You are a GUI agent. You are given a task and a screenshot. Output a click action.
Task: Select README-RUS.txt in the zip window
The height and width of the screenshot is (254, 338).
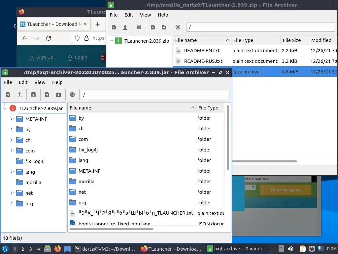(x=255, y=61)
